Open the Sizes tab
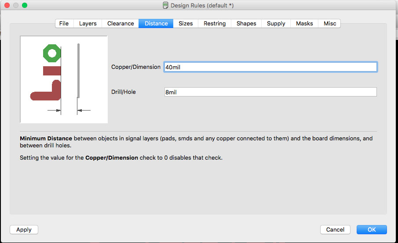Screen dimensions: 398x243 click(186, 24)
